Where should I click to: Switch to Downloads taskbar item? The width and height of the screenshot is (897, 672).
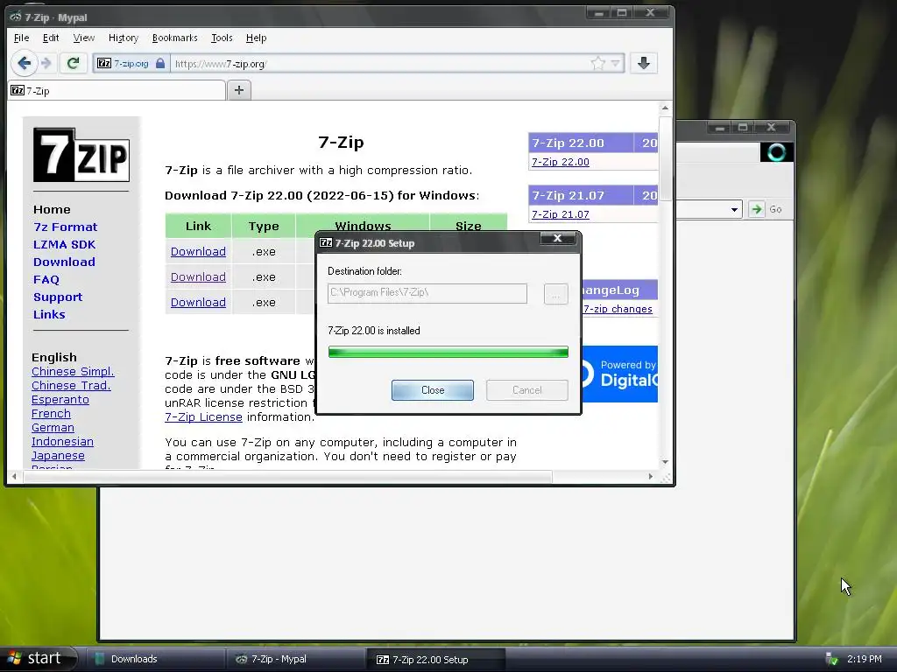point(154,659)
